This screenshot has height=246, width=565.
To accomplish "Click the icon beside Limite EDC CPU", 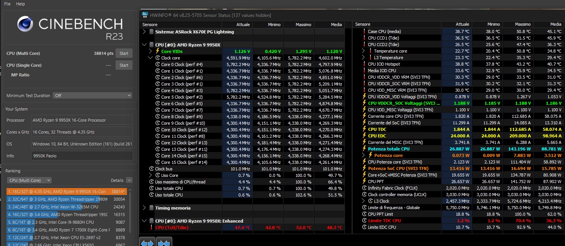I will tap(364, 227).
